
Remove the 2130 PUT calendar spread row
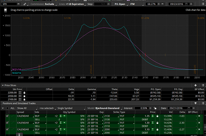pyautogui.click(x=199, y=116)
